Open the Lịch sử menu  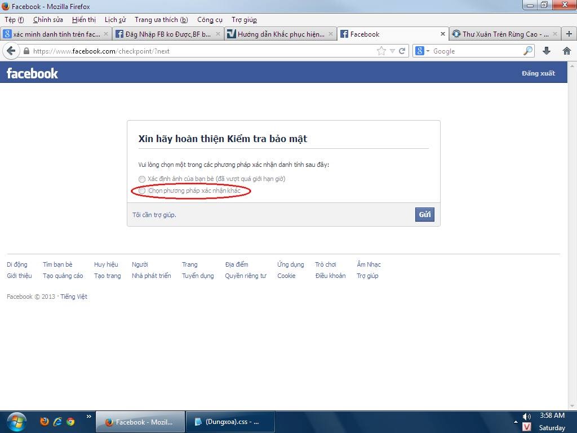pyautogui.click(x=115, y=20)
